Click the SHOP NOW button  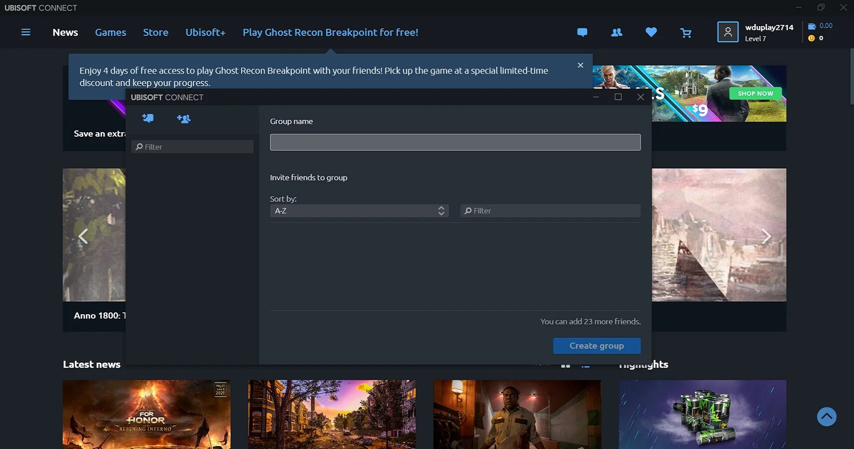click(x=756, y=93)
